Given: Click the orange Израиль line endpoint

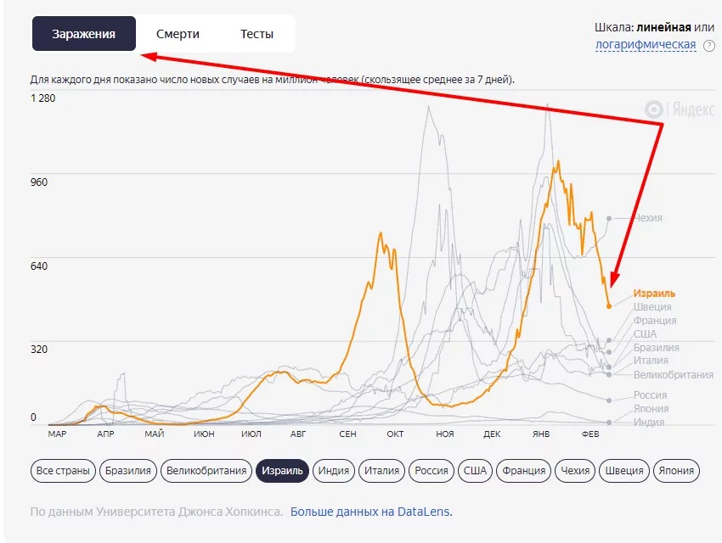Looking at the screenshot, I should [x=609, y=305].
